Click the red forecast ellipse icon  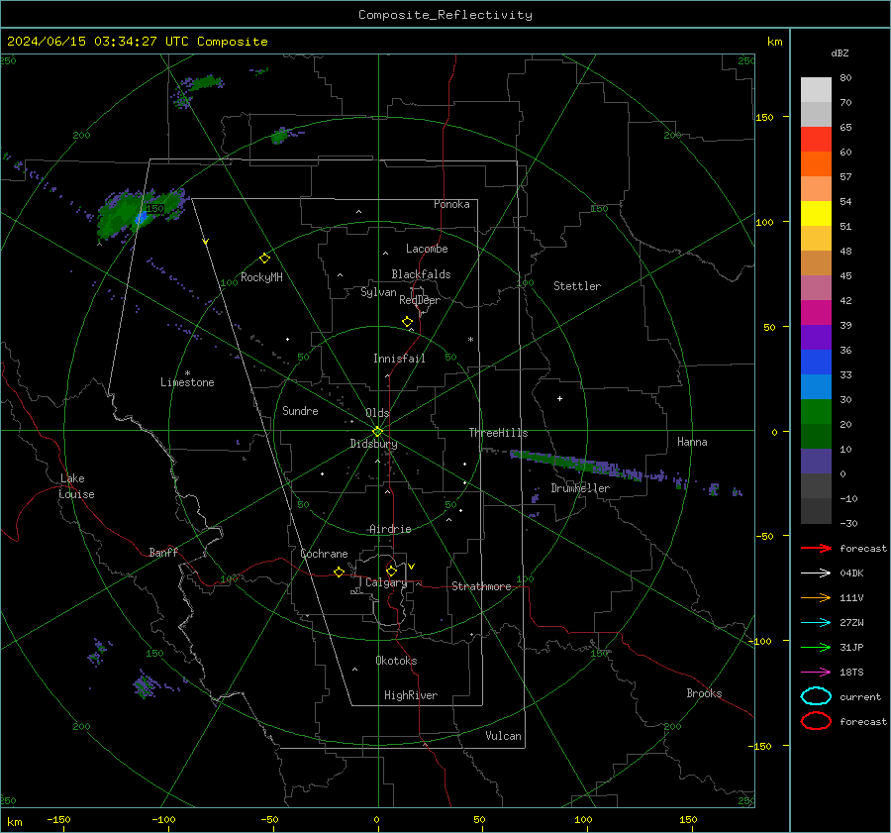(816, 721)
